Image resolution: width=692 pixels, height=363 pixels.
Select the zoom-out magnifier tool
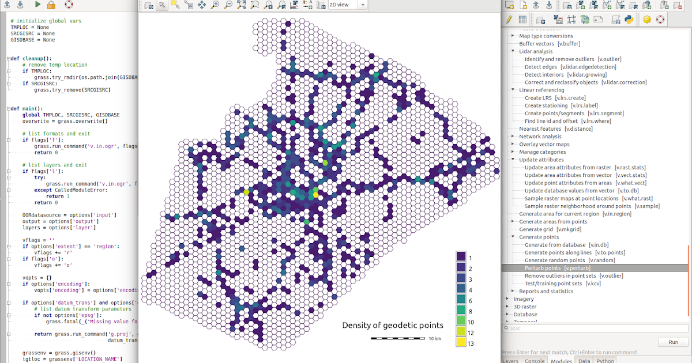[x=227, y=5]
